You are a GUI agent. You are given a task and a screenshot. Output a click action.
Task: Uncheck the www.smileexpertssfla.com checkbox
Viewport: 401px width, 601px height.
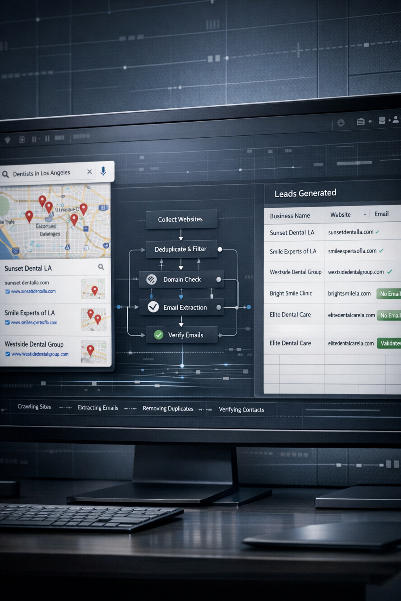click(7, 323)
